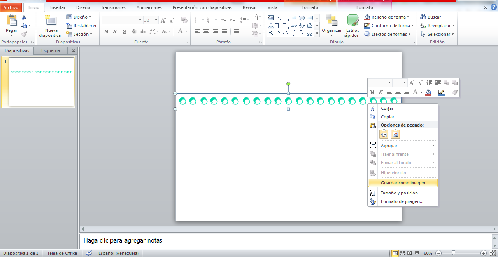This screenshot has width=498, height=257.
Task: Toggle strikethrough abc in ribbon
Action: (143, 31)
